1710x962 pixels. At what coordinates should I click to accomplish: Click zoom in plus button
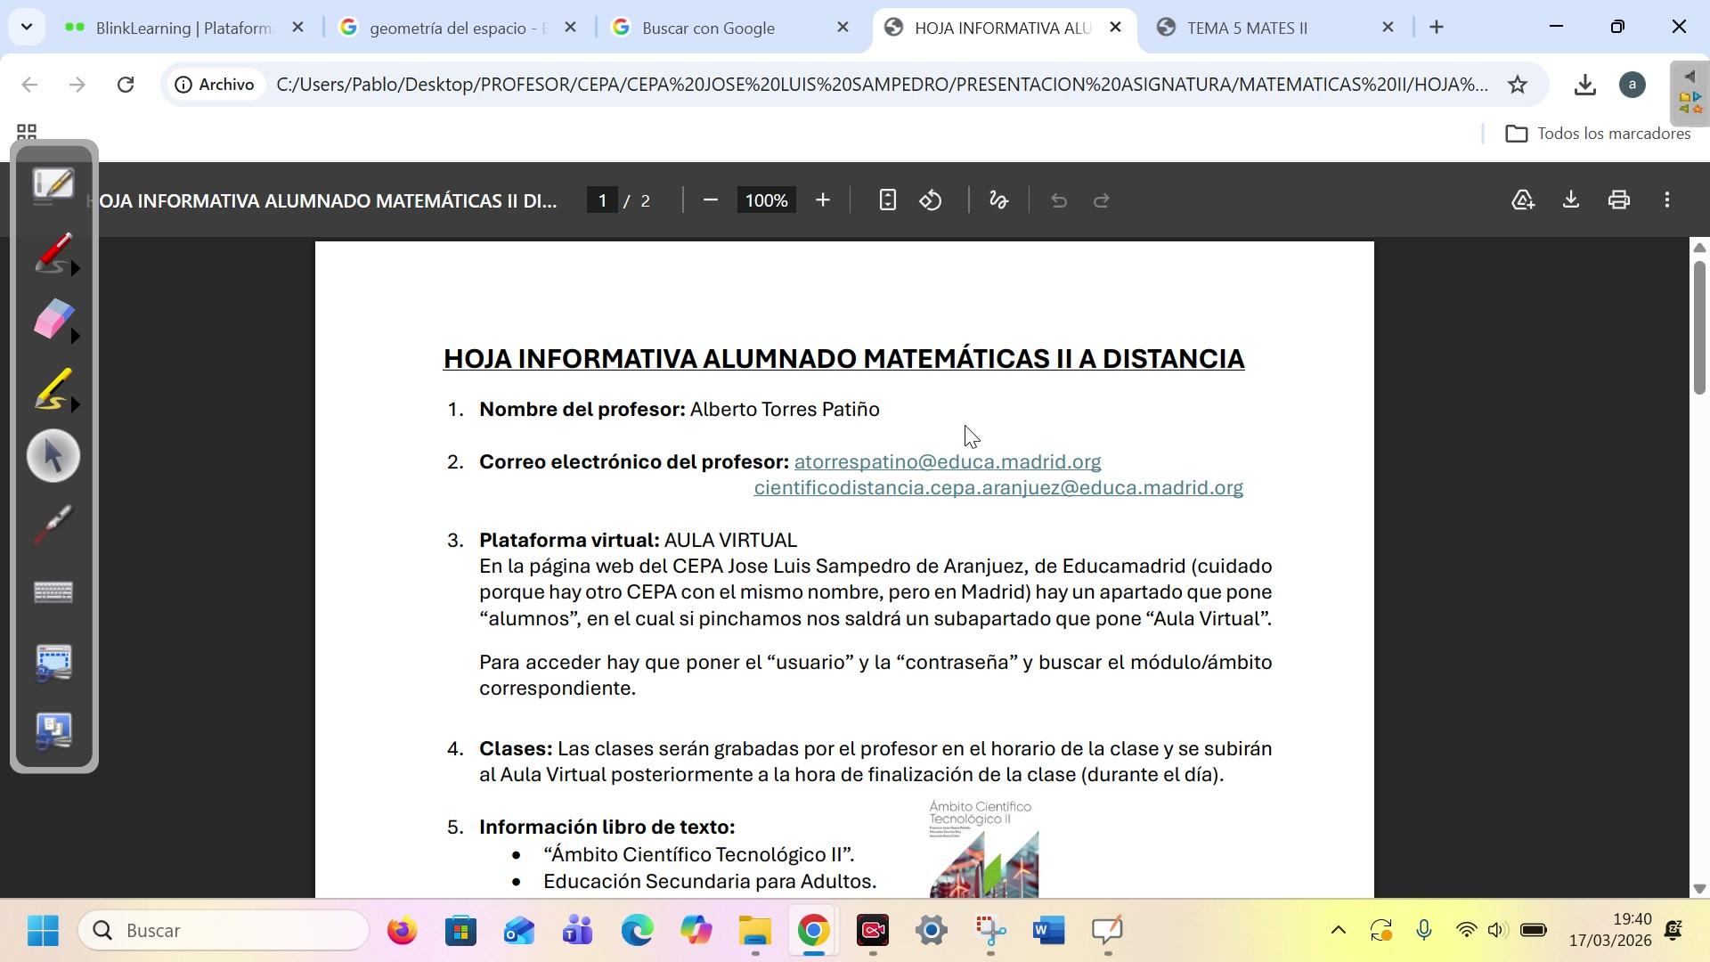click(x=822, y=200)
